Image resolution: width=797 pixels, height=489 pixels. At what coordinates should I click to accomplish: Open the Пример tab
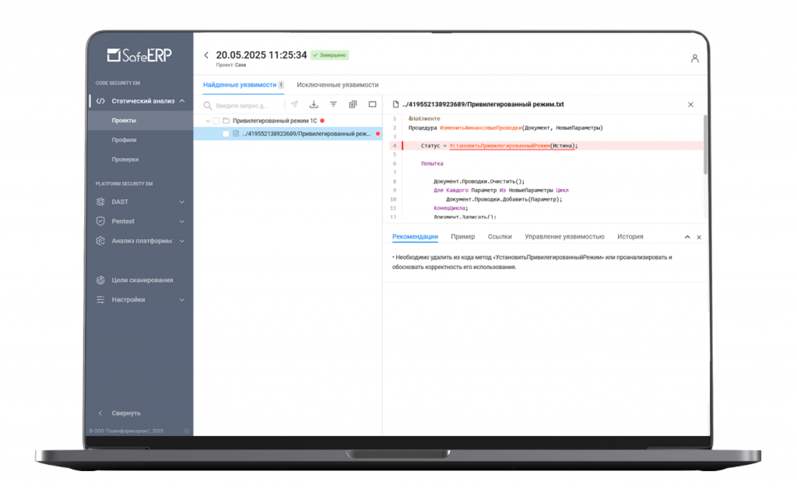tap(462, 236)
